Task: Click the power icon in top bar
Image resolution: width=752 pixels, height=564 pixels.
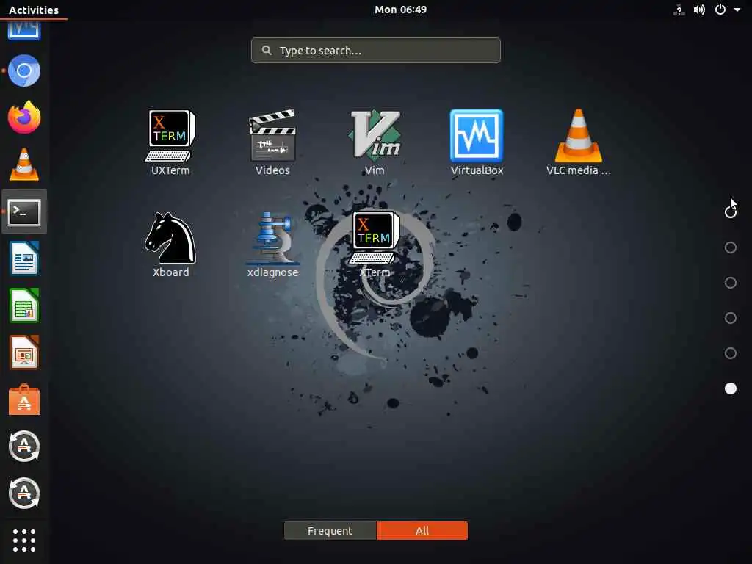Action: [720, 10]
